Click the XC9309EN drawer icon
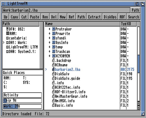This screenshot has height=118, width=146. click(53, 56)
